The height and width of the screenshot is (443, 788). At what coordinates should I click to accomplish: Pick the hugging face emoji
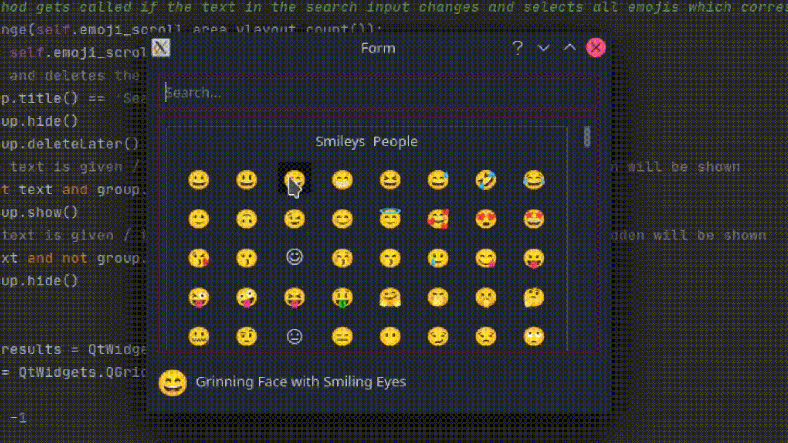point(390,298)
